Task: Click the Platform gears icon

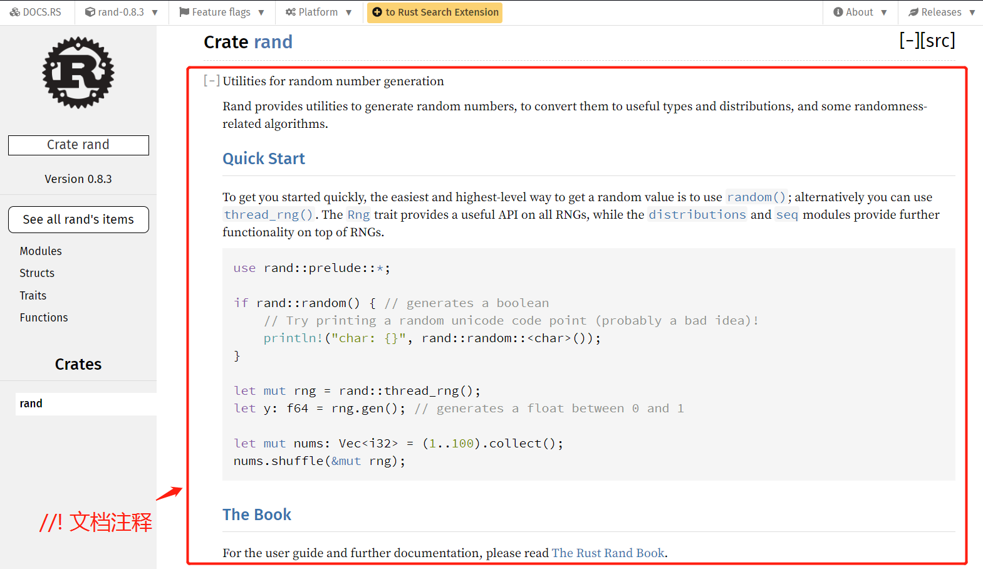Action: tap(291, 12)
